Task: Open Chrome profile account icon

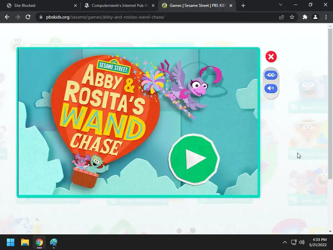Action: pyautogui.click(x=315, y=17)
